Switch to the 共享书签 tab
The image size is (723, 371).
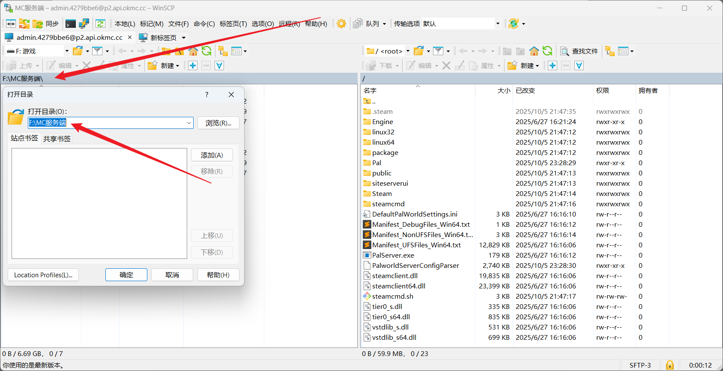coord(57,139)
